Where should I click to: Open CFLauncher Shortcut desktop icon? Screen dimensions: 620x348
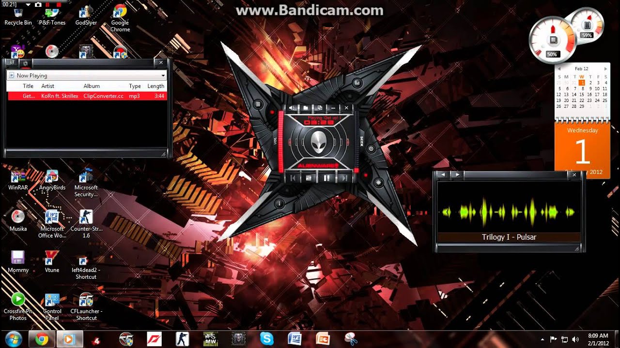click(86, 306)
